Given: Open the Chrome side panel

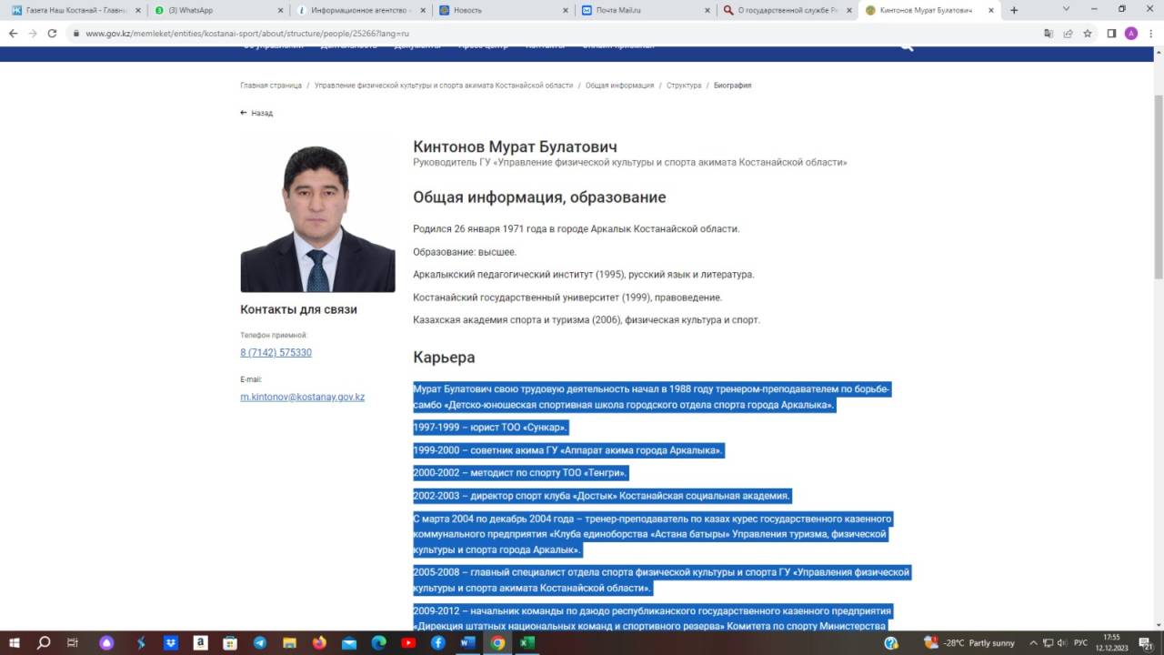Looking at the screenshot, I should (x=1111, y=34).
